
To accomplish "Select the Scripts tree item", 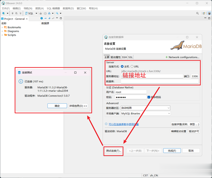I will pyautogui.click(x=10, y=35).
